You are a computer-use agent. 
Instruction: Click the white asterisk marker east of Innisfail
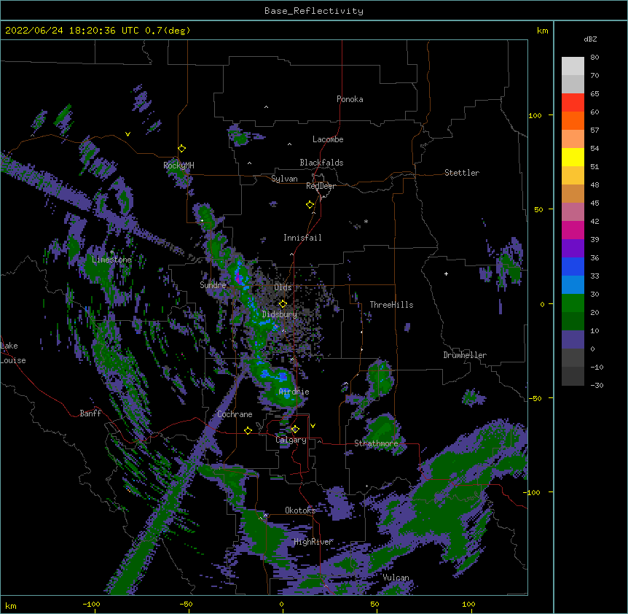pos(366,221)
